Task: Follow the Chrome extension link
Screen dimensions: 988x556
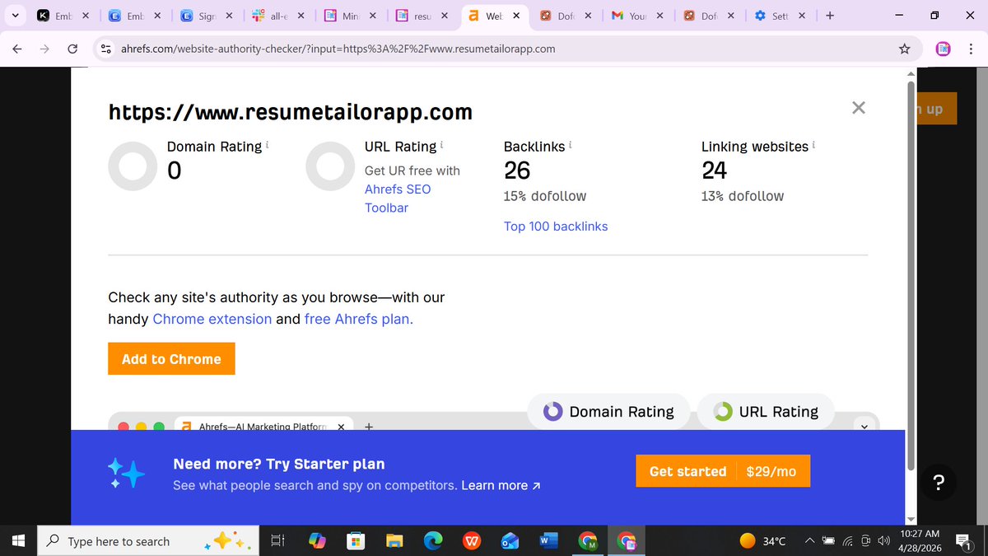Action: point(212,319)
